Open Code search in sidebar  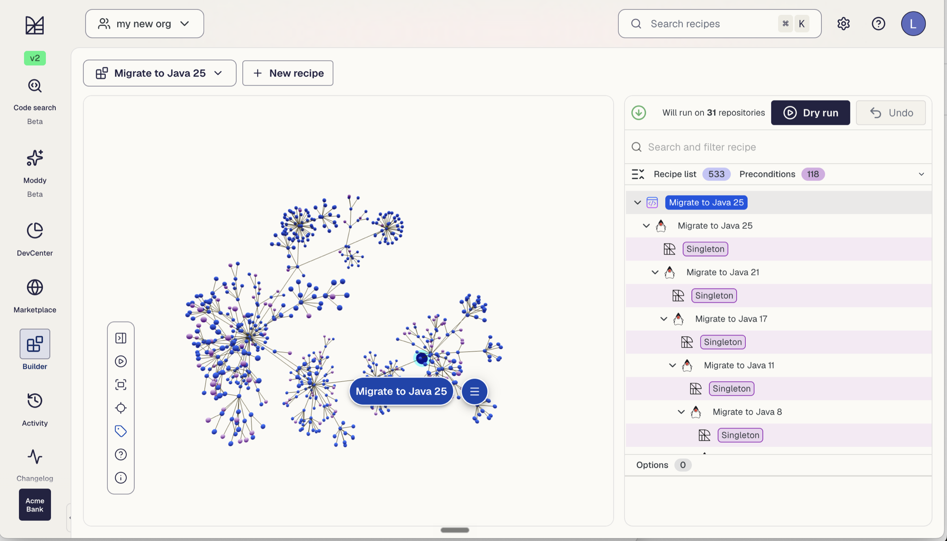pos(35,95)
